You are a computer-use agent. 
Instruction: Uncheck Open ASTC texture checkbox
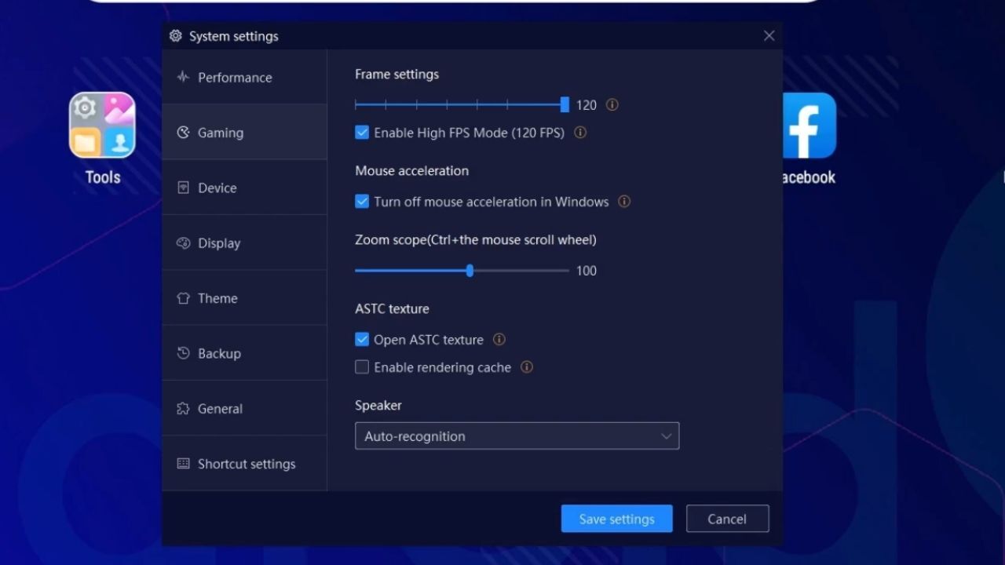[x=362, y=340]
